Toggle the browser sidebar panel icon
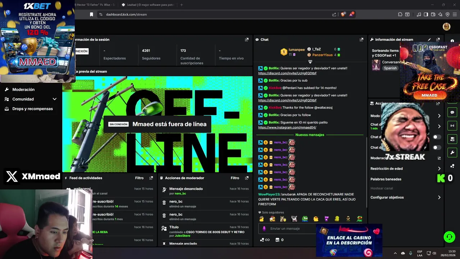The width and height of the screenshot is (460, 259). click(426, 14)
